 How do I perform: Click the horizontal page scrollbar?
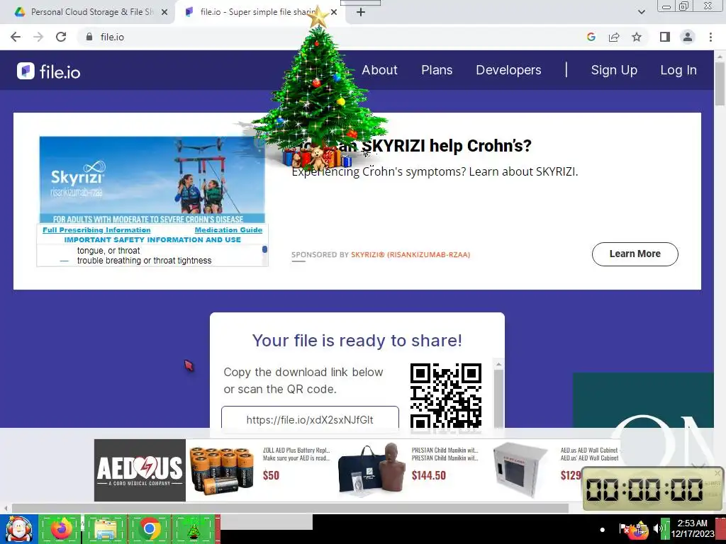click(290, 508)
